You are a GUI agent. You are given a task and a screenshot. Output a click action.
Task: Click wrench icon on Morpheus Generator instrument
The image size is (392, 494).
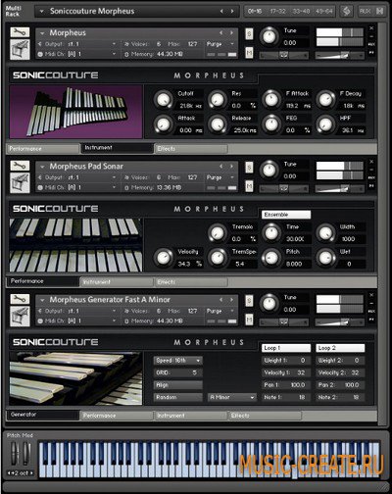(x=20, y=299)
